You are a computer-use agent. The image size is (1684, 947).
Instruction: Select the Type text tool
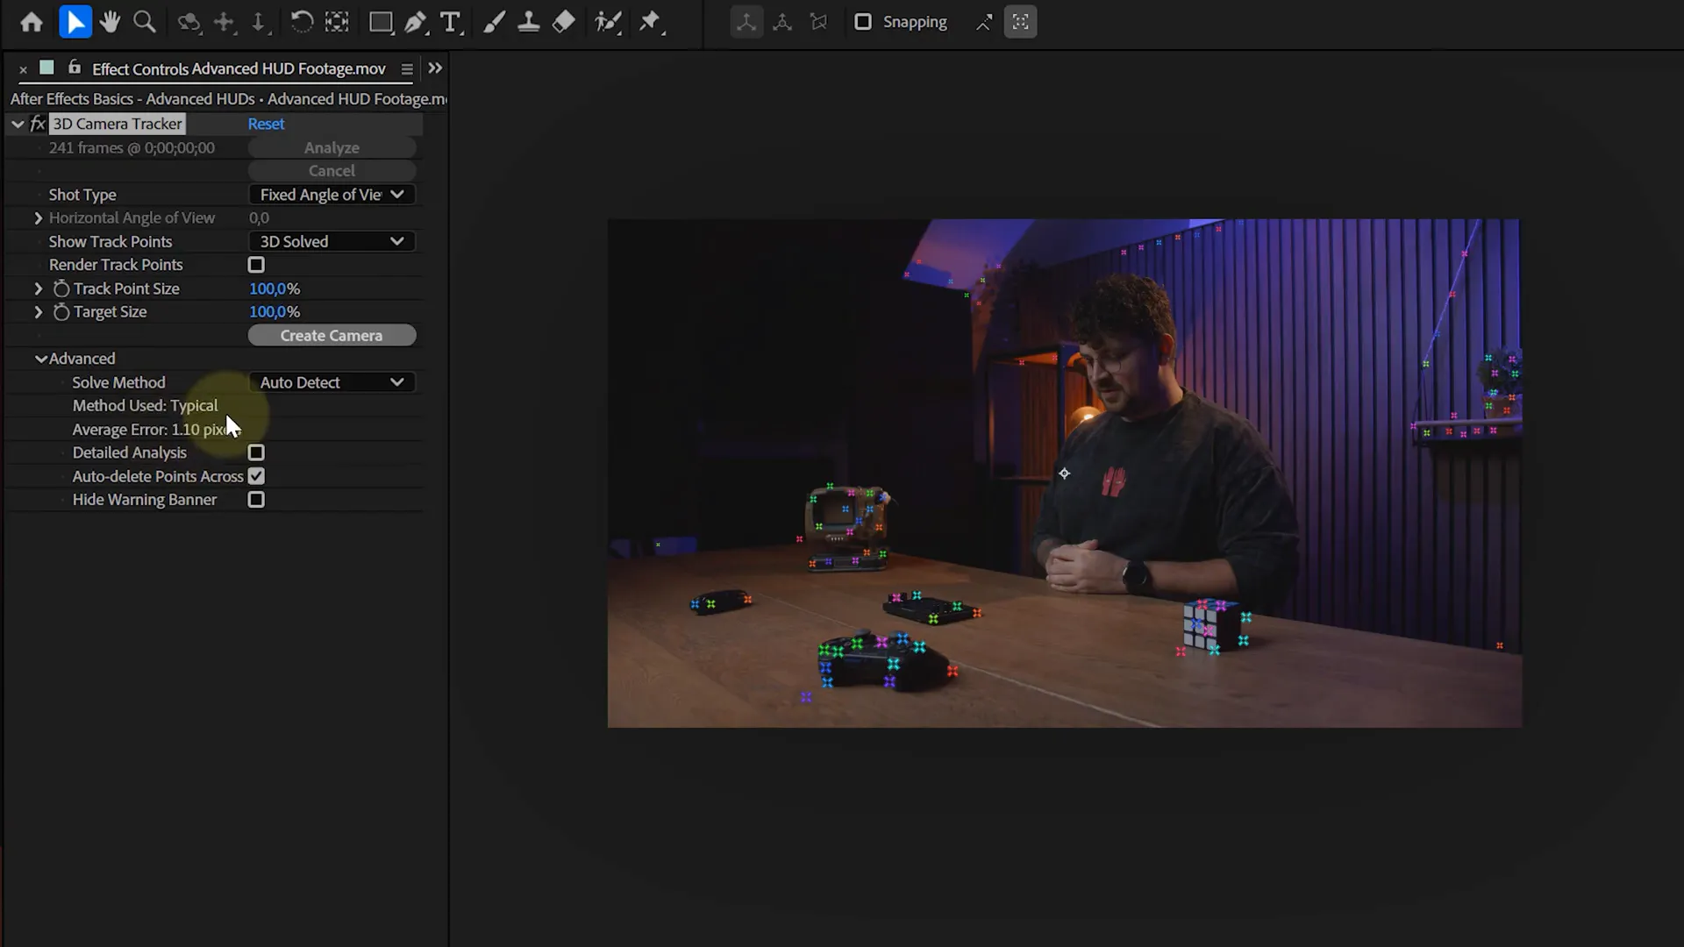pyautogui.click(x=451, y=22)
